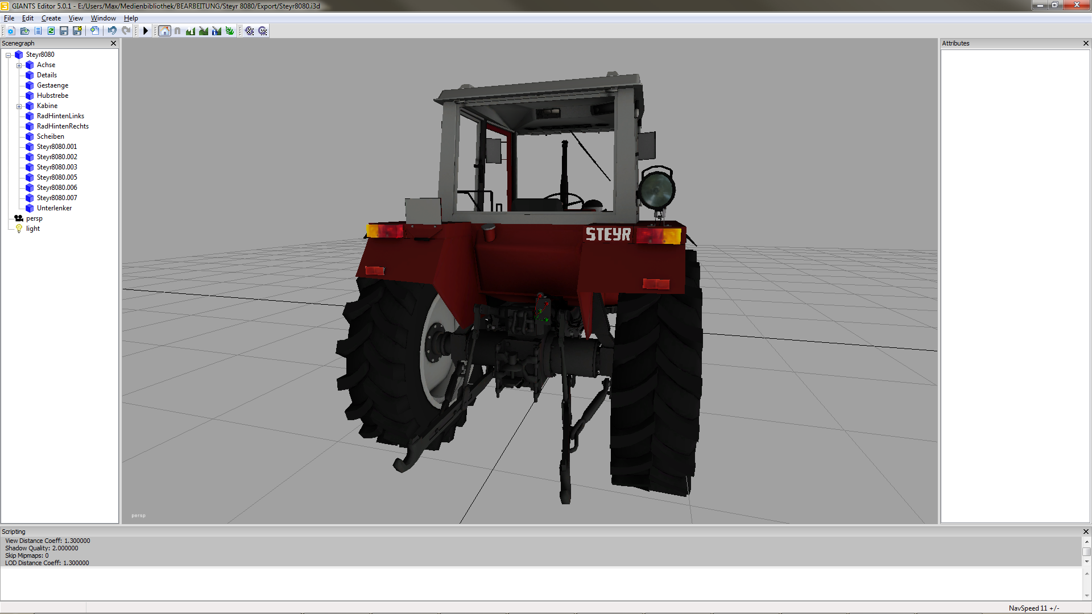The image size is (1092, 614).
Task: Click the blue lined document toolbar icon
Action: pyautogui.click(x=38, y=31)
